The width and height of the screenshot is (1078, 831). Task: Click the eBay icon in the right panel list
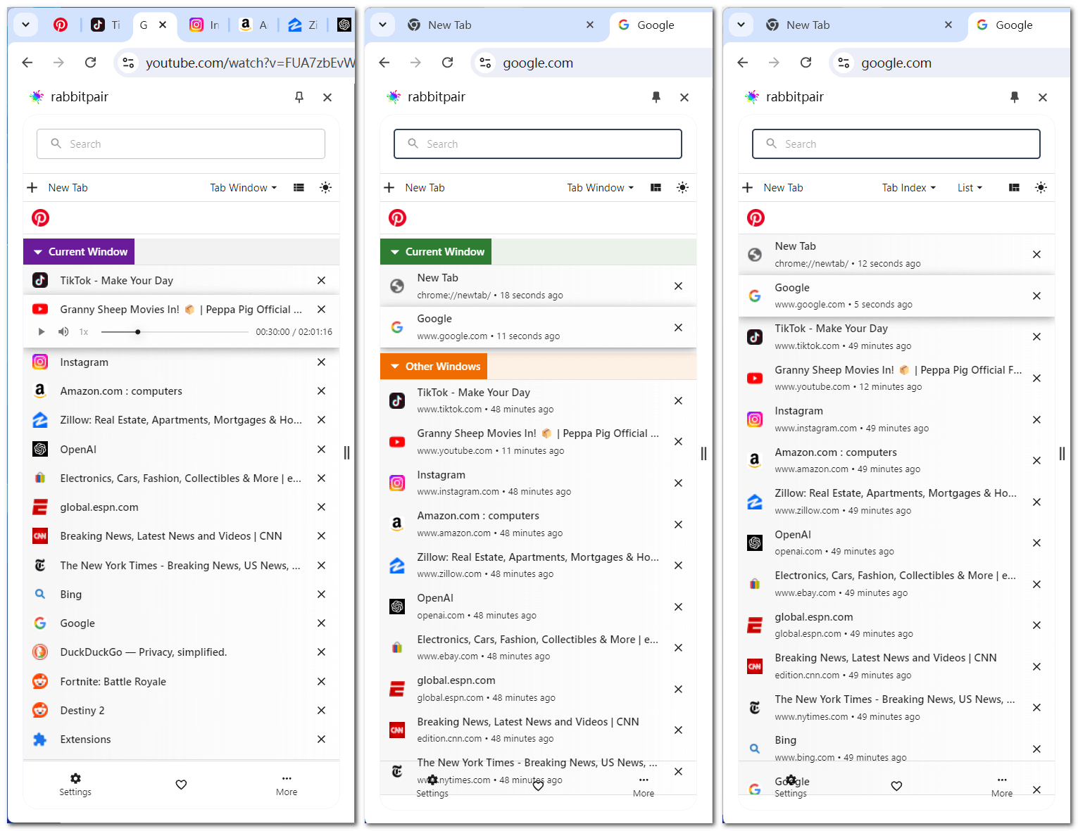point(755,584)
